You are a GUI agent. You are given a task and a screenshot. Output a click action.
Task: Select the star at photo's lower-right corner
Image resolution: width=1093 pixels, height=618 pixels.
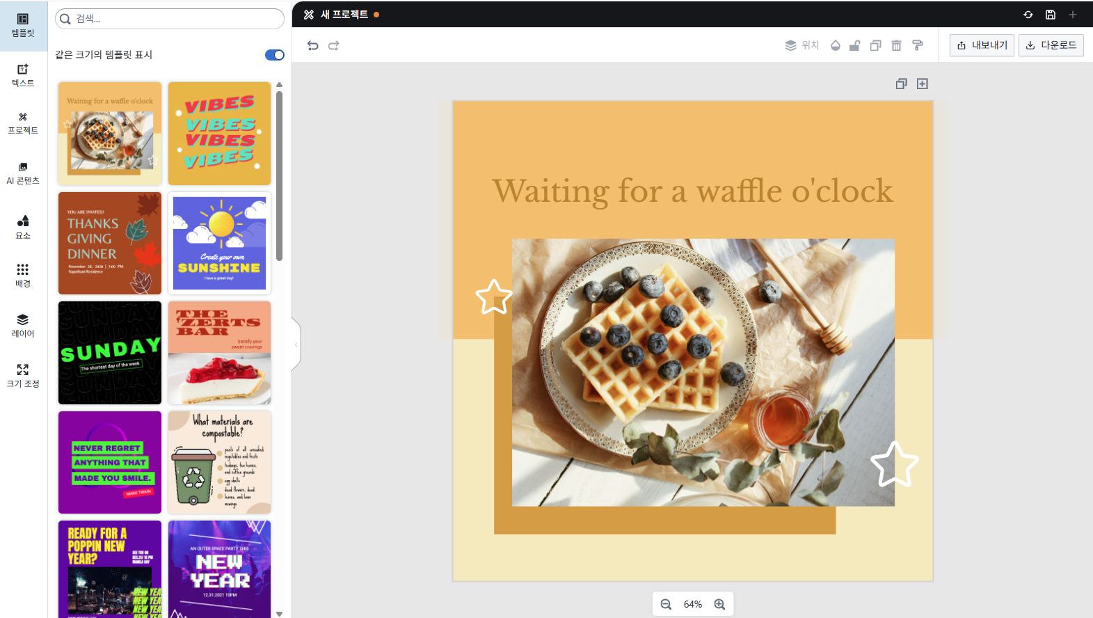[895, 464]
